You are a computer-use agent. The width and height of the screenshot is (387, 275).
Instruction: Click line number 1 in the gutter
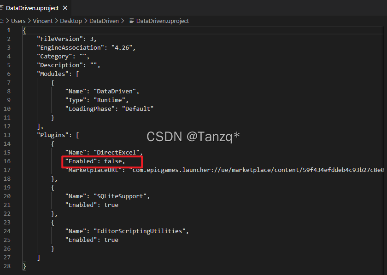9,30
